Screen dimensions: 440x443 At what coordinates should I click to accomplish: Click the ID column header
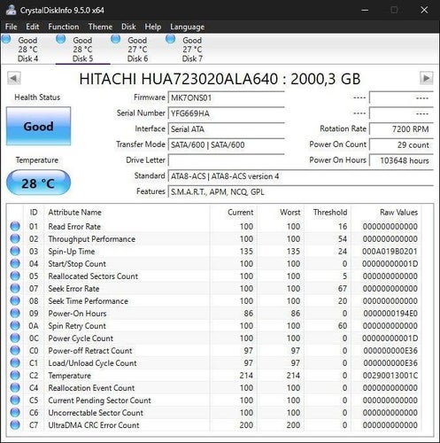pos(34,212)
